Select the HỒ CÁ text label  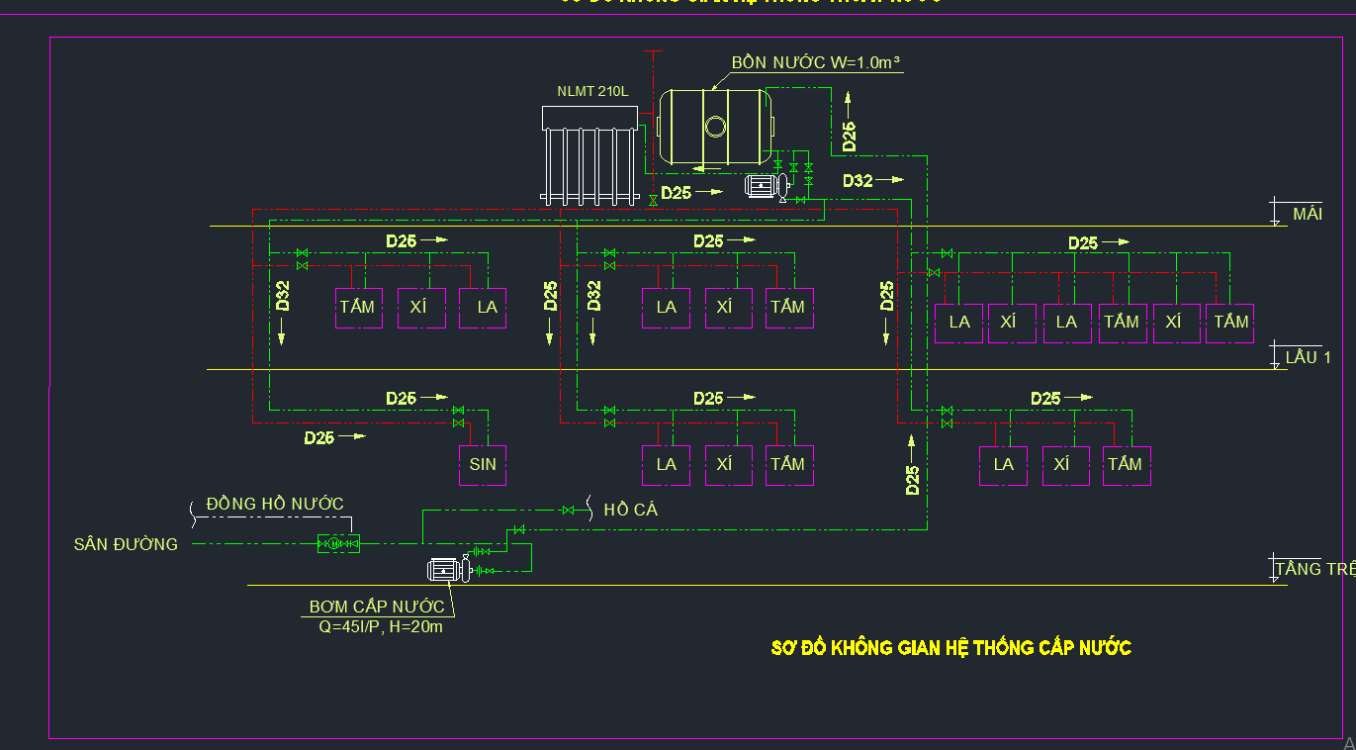click(630, 511)
